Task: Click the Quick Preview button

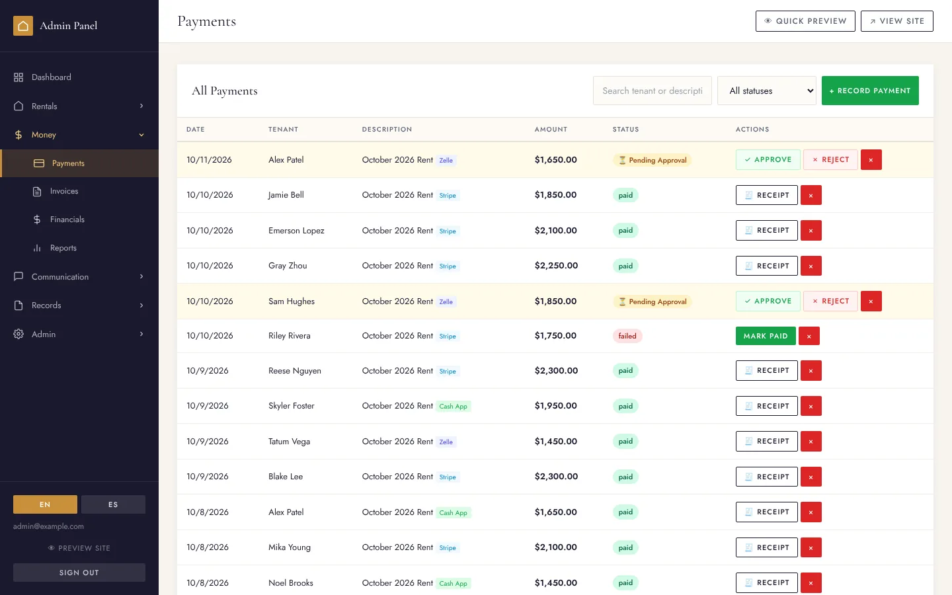Action: click(805, 21)
